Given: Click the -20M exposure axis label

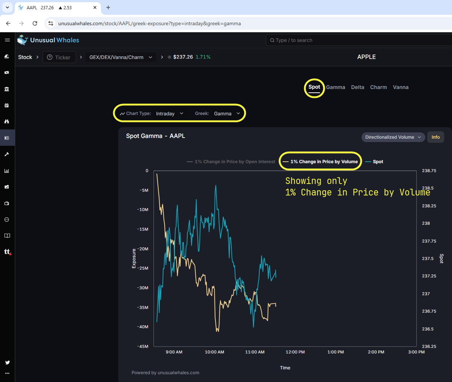Looking at the screenshot, I should 143,249.
